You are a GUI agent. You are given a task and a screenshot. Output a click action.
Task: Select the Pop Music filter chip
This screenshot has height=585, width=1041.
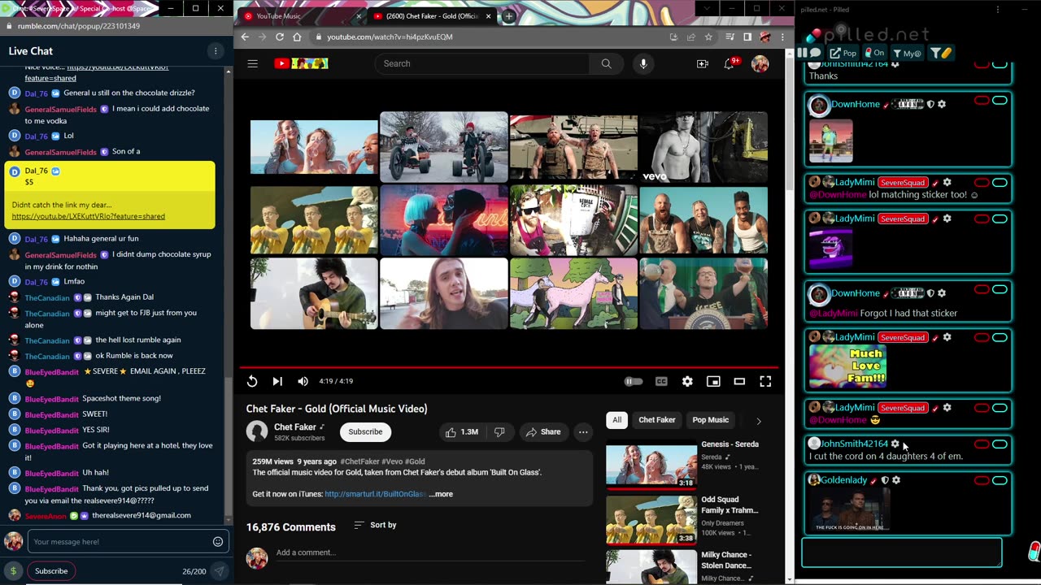[x=710, y=420]
